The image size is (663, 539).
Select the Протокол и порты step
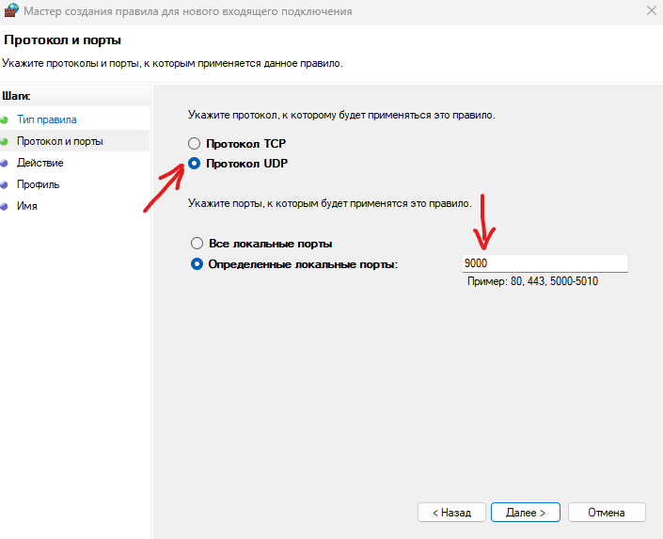[59, 141]
